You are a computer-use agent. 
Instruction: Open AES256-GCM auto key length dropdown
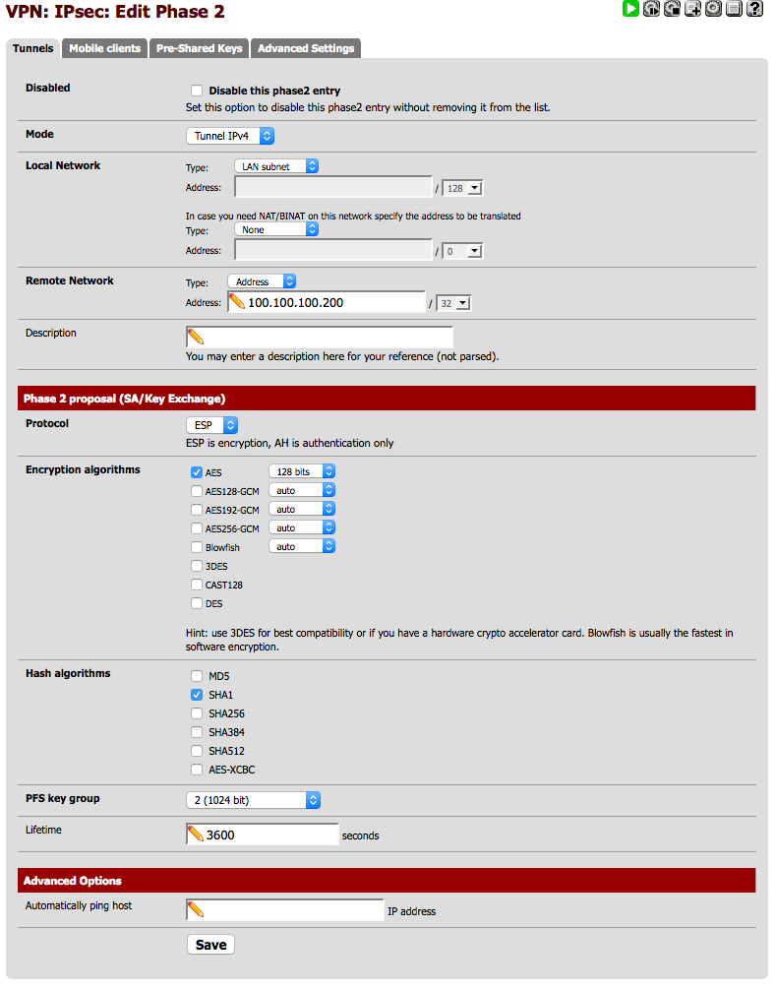click(x=302, y=527)
